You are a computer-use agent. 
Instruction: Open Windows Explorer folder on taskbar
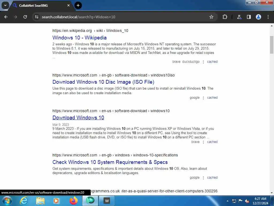[x=40, y=201]
